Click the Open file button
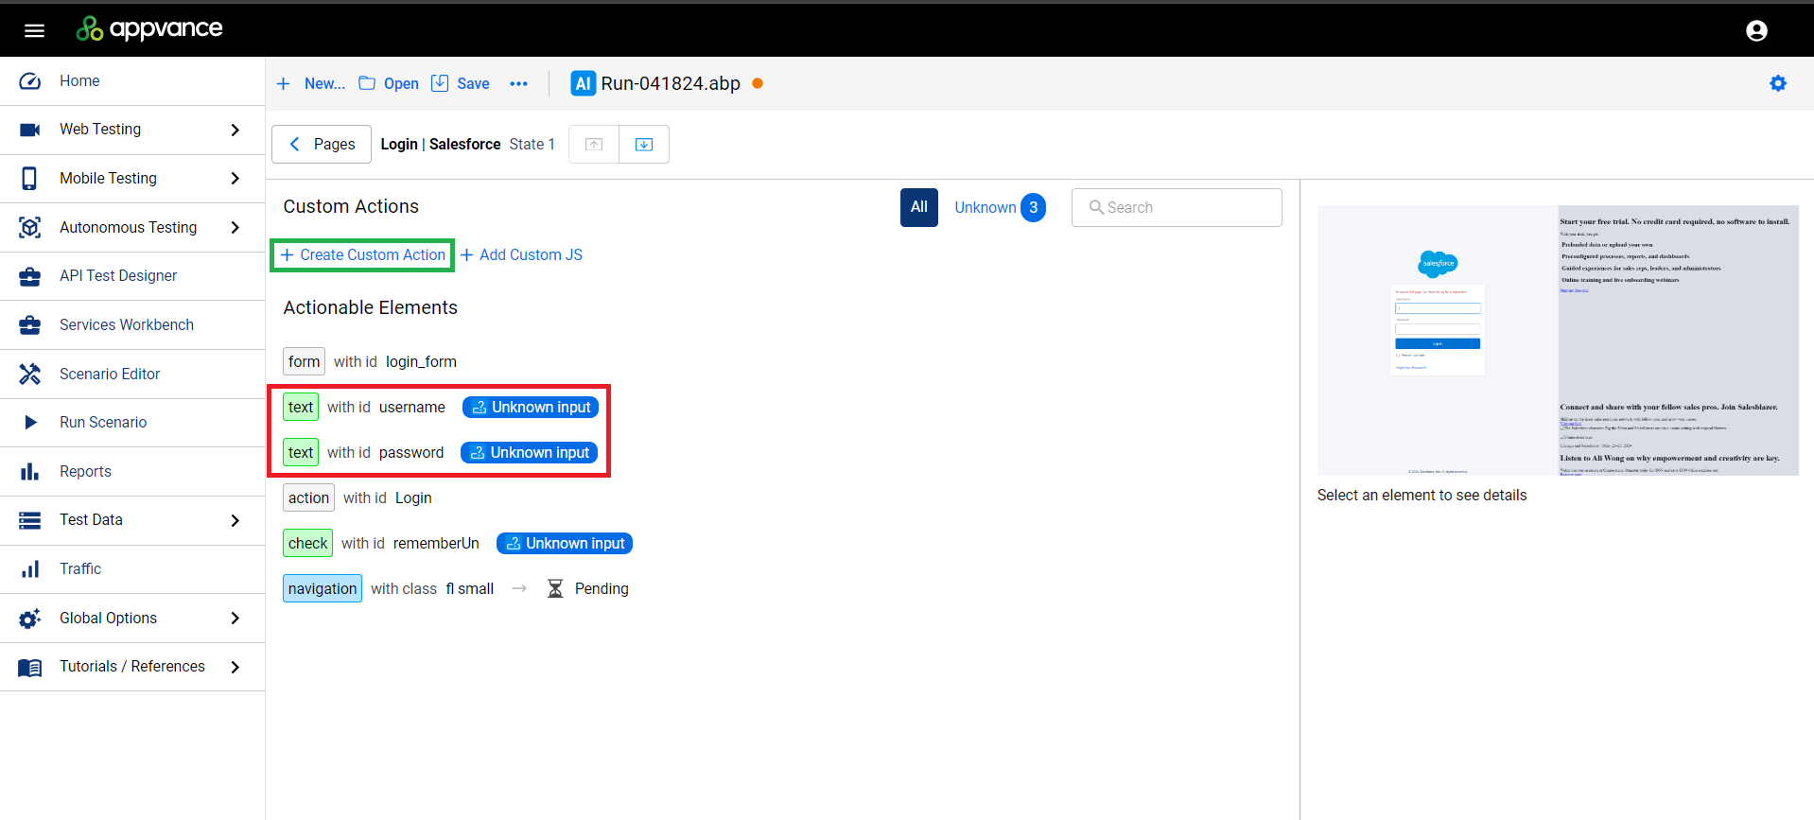Image resolution: width=1814 pixels, height=820 pixels. click(x=389, y=84)
